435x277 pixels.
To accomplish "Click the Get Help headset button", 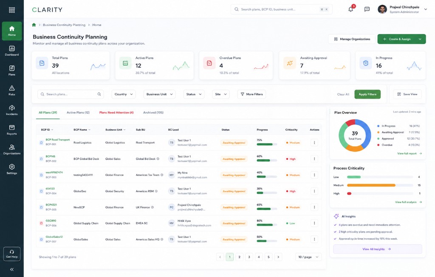I will click(x=11, y=254).
